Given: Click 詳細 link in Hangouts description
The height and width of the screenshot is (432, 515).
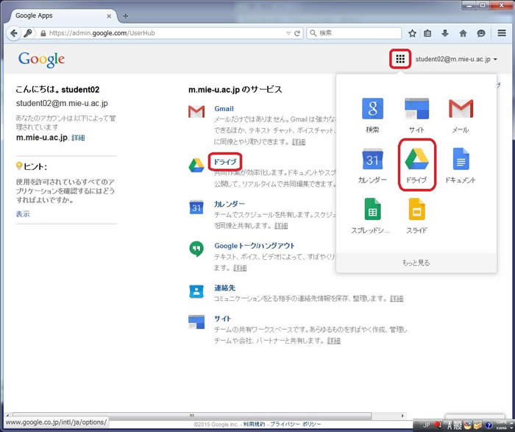Looking at the screenshot, I should pos(240,268).
